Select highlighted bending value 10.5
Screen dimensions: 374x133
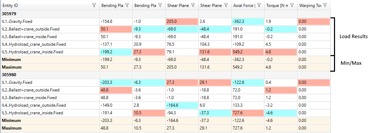click(149, 113)
